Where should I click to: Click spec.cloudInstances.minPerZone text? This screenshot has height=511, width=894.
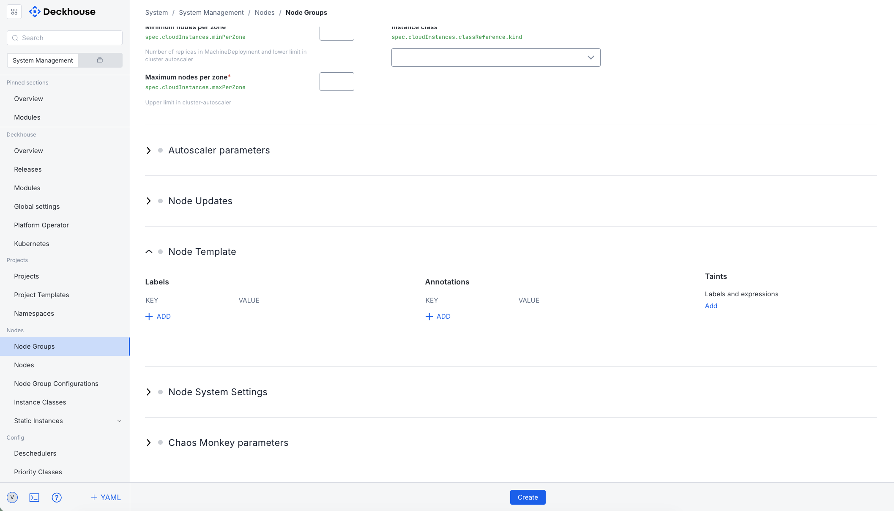coord(195,37)
